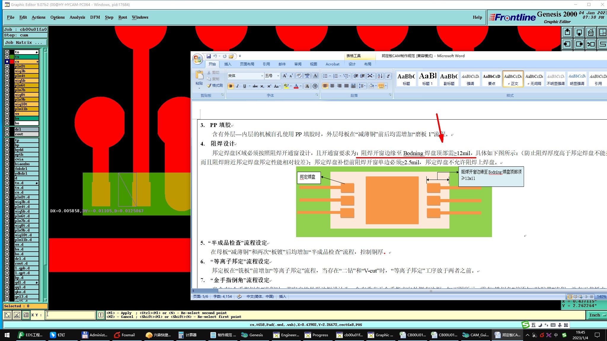This screenshot has height=341, width=607.
Task: Switch to the 页面布局 ribbon tab
Action: coord(247,64)
